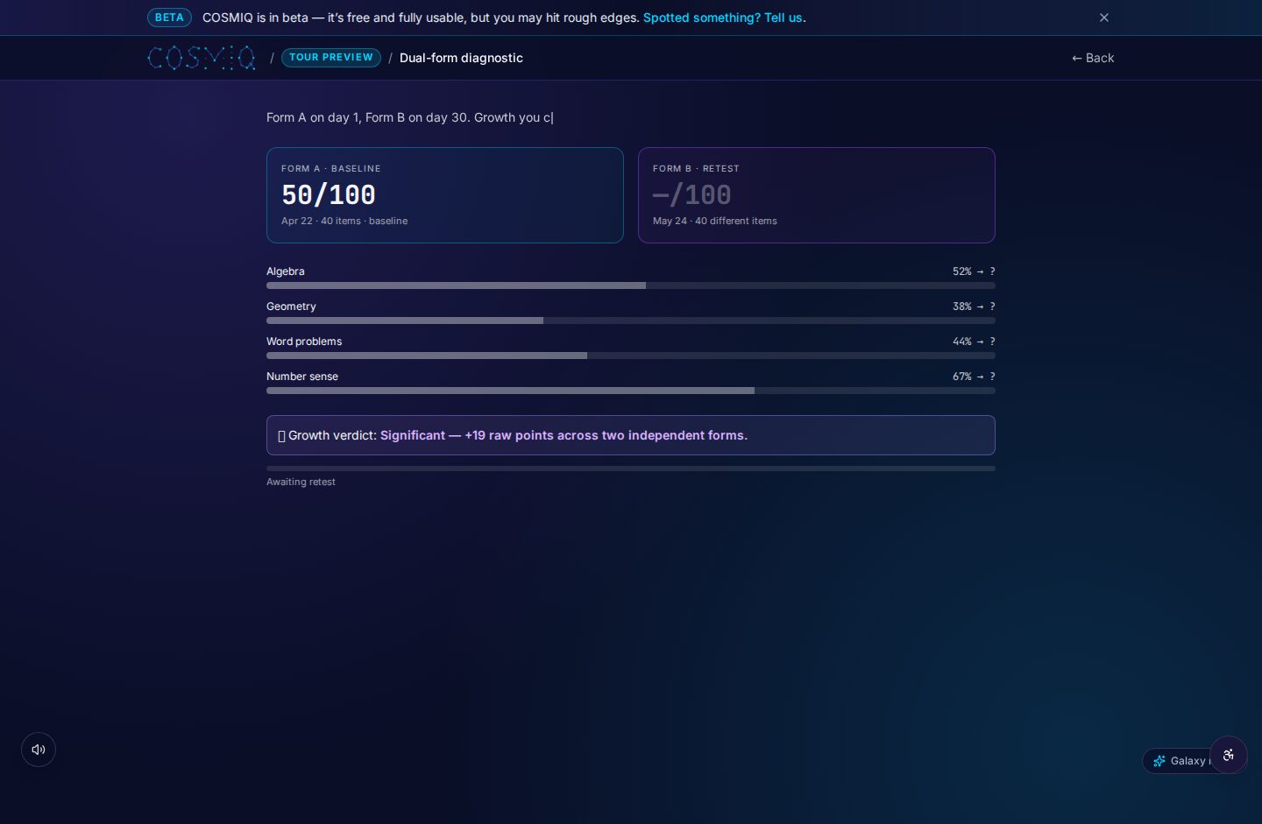Click the 'Awaiting retest' status text
The height and width of the screenshot is (824, 1262).
coord(301,482)
